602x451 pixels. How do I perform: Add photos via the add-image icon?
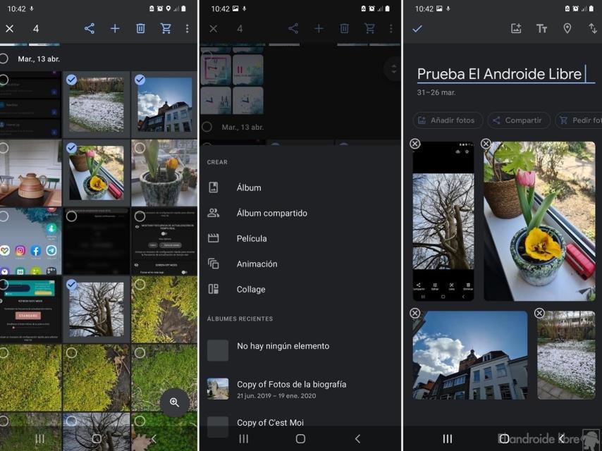tap(515, 28)
